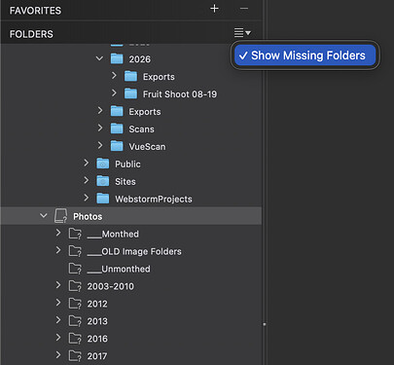Select the 2017 folder name
Image resolution: width=394 pixels, height=365 pixels.
pyautogui.click(x=97, y=356)
